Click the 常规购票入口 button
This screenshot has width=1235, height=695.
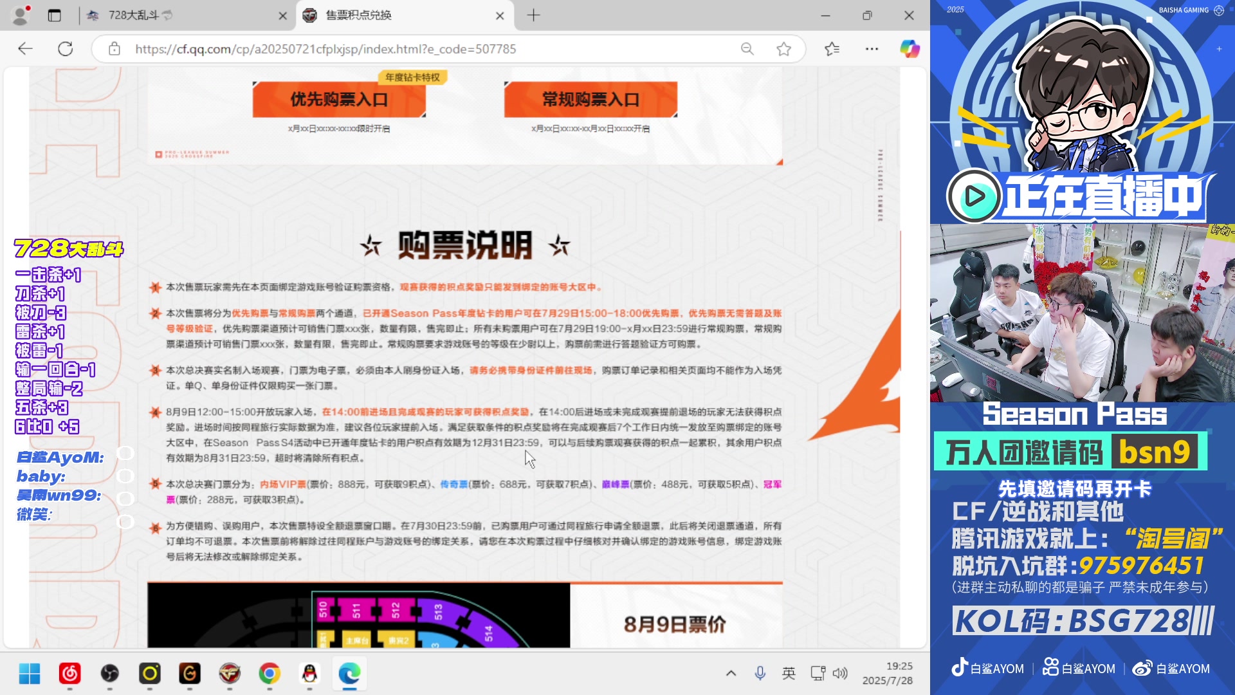pos(590,100)
